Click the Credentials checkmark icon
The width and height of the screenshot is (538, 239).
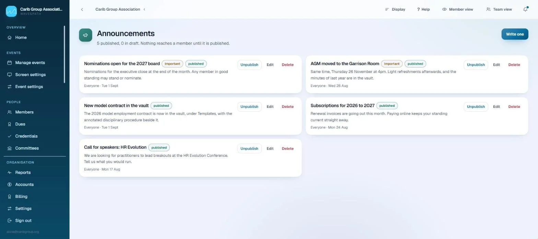click(10, 136)
